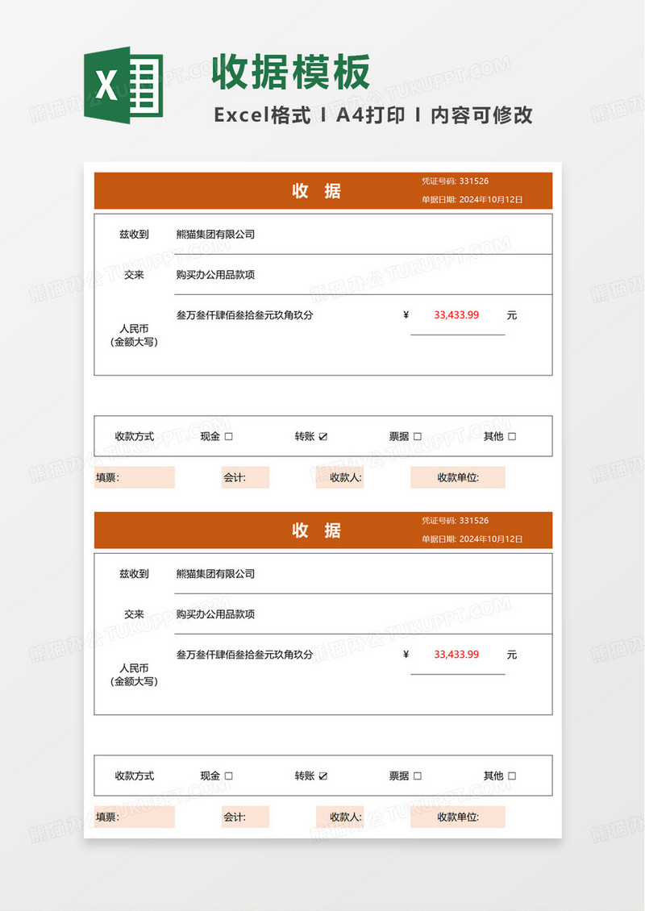Click the 人民币 (金额大写) label in the upper receipt

134,335
